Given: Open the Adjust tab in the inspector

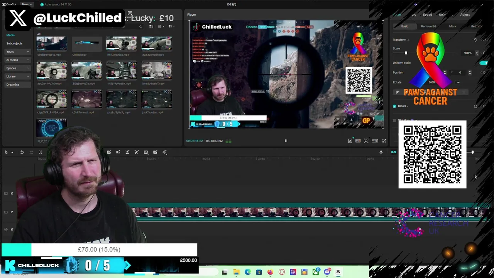Looking at the screenshot, I should coord(465,15).
